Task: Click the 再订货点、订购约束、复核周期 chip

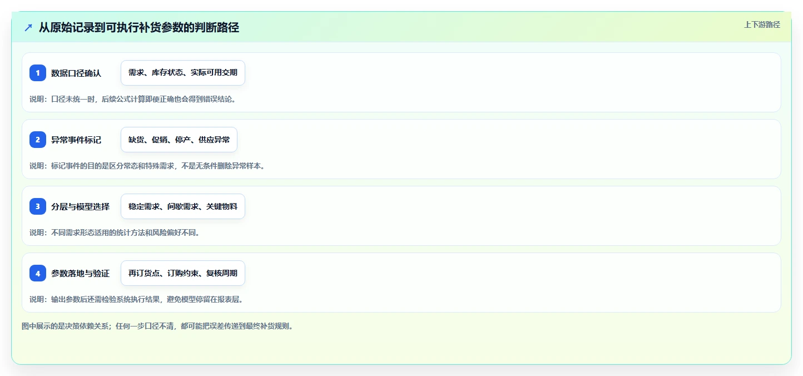Action: 183,273
